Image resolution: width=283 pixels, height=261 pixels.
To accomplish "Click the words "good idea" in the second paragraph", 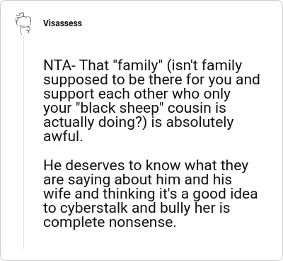I will pos(225,194).
